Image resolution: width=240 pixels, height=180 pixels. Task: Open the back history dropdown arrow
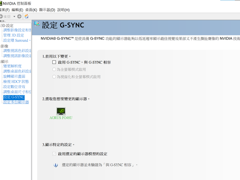(14, 16)
